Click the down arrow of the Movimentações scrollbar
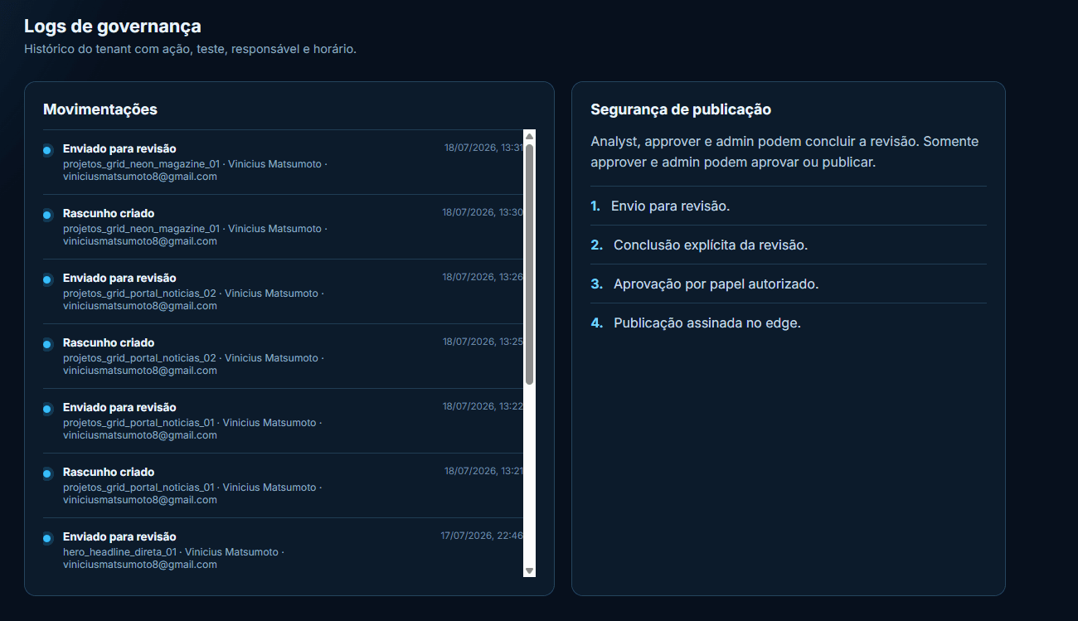The height and width of the screenshot is (621, 1078). click(529, 570)
